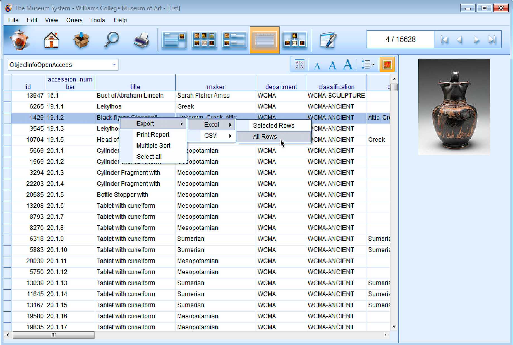Open the View menu
Screen dimensions: 513x345
point(52,20)
